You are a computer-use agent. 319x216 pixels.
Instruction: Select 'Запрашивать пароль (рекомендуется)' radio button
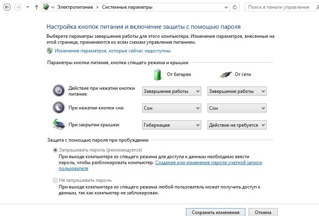(55, 150)
